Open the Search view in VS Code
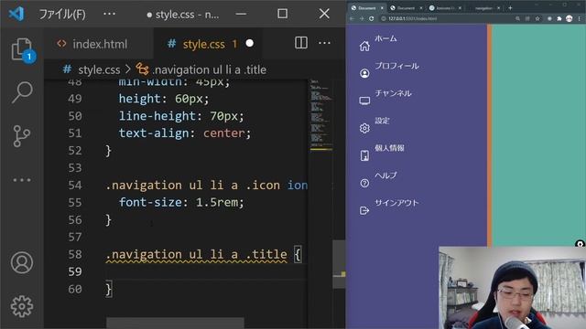This screenshot has width=586, height=329. pos(22,92)
